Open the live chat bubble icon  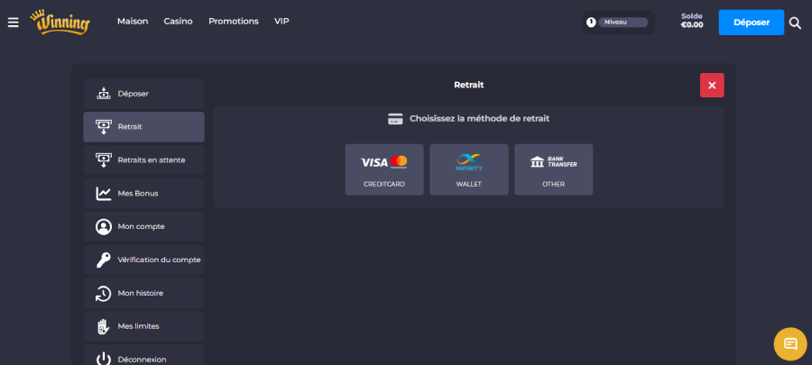pos(790,343)
